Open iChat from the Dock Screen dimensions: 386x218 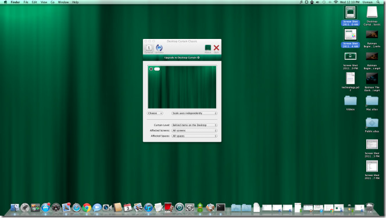pyautogui.click(x=97, y=208)
